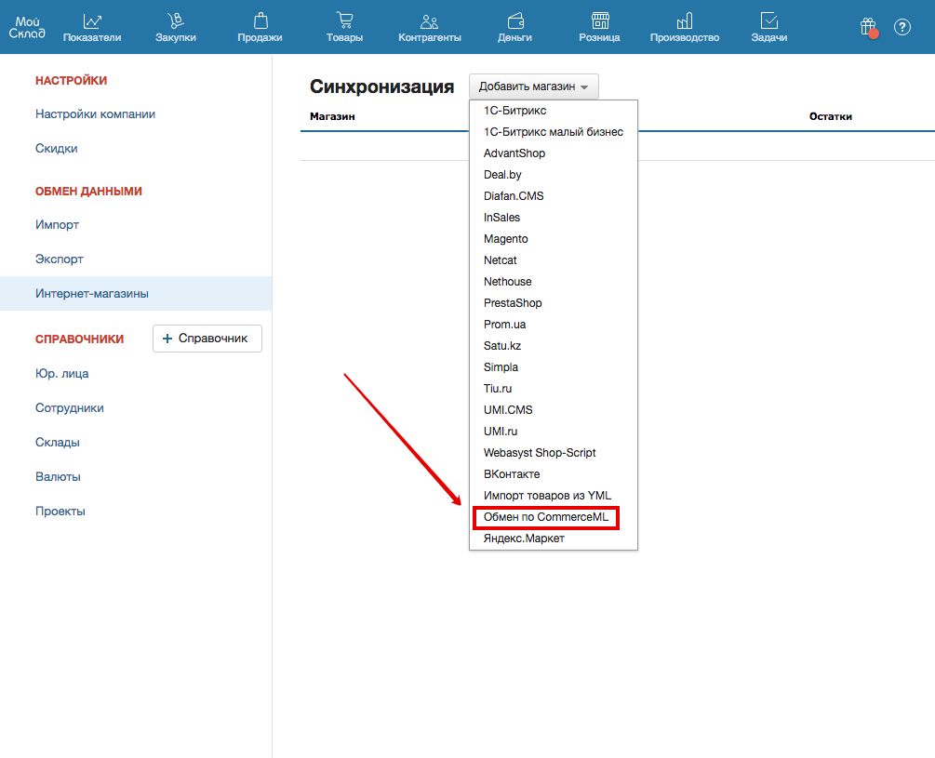Go to Интернет-магазины sidebar item
Viewport: 935px width, 758px height.
pos(92,294)
